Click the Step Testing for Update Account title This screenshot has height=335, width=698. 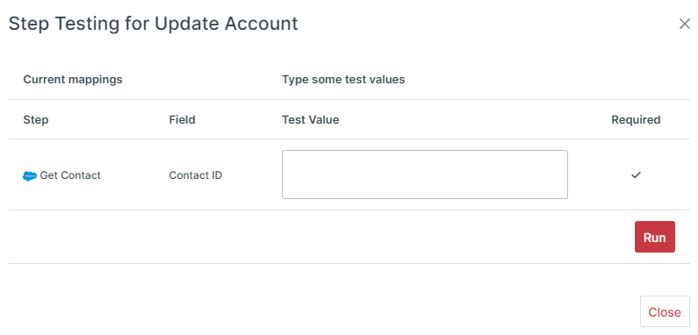[x=153, y=24]
